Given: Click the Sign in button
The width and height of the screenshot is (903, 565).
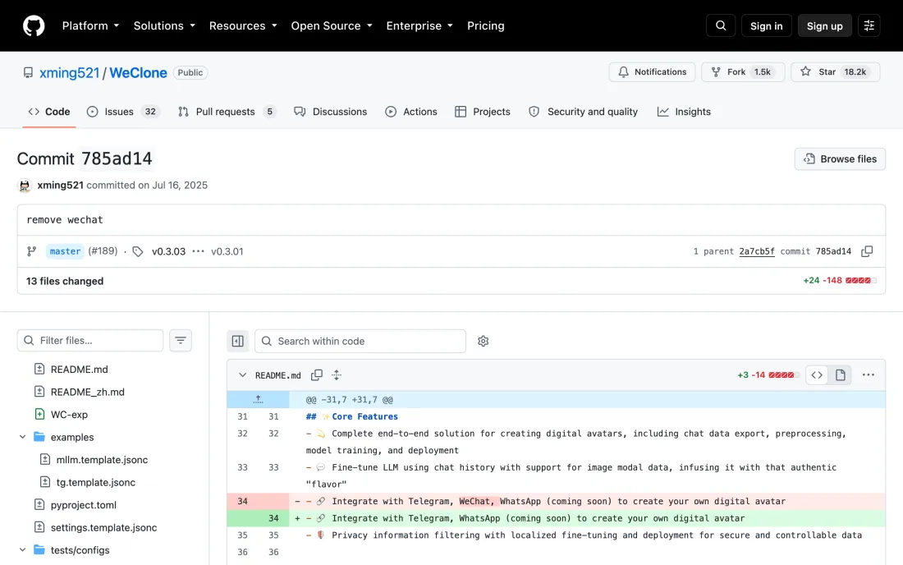Looking at the screenshot, I should [766, 26].
